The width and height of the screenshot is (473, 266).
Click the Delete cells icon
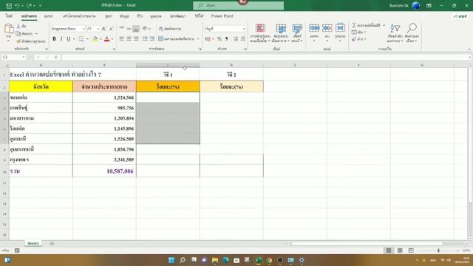(x=327, y=28)
